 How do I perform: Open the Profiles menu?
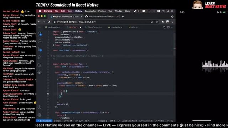(x=102, y=11)
